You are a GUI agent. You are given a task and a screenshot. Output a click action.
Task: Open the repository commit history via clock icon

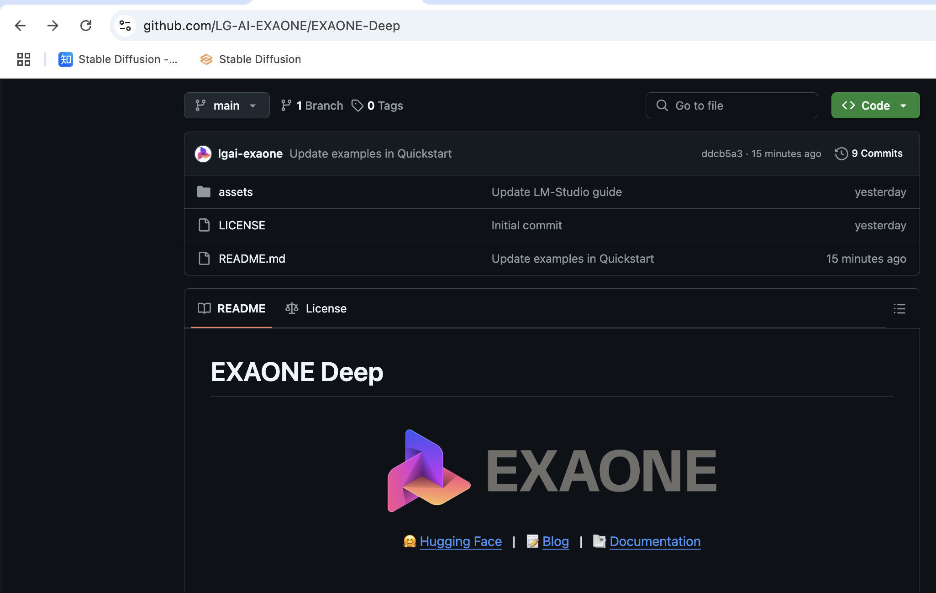[x=841, y=154]
